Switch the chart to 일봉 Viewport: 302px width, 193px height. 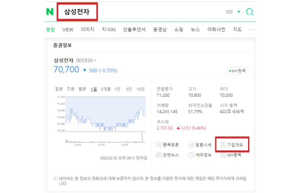coord(59,89)
